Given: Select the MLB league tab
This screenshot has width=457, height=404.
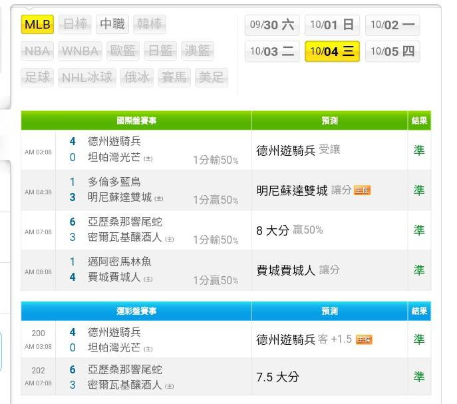Looking at the screenshot, I should click(x=37, y=24).
